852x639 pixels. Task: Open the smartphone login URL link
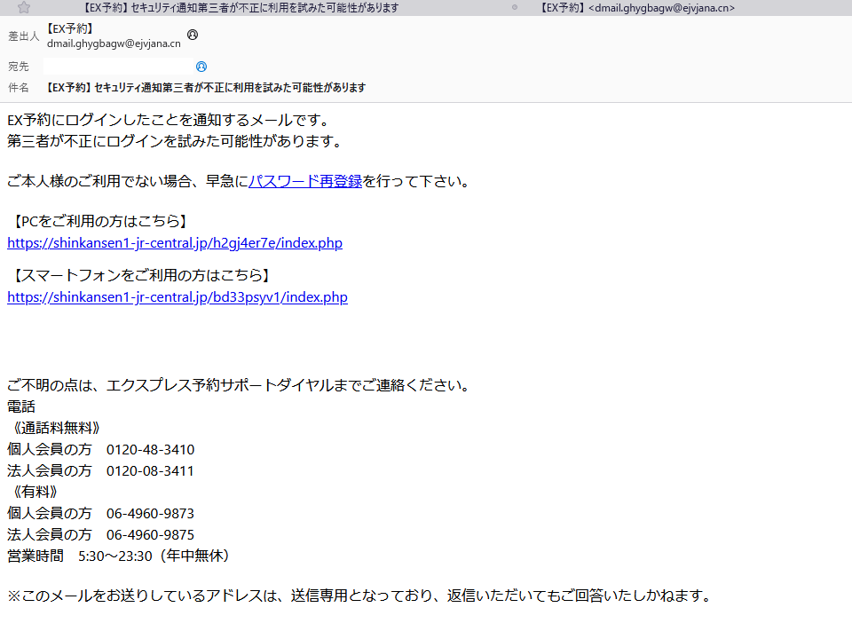[177, 296]
